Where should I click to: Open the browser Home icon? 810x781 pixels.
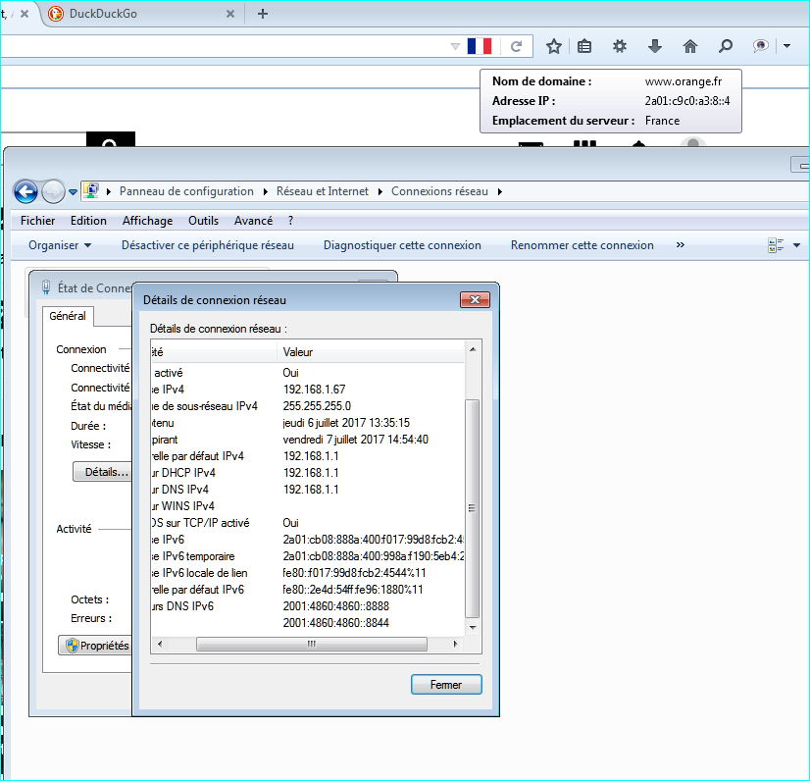pyautogui.click(x=689, y=45)
